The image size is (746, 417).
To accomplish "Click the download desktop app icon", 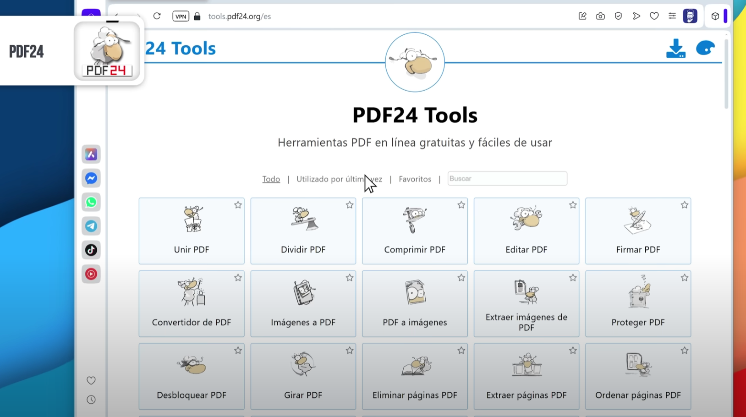I will 675,49.
